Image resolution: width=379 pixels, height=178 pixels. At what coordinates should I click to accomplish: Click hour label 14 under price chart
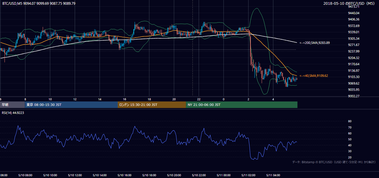100,99
